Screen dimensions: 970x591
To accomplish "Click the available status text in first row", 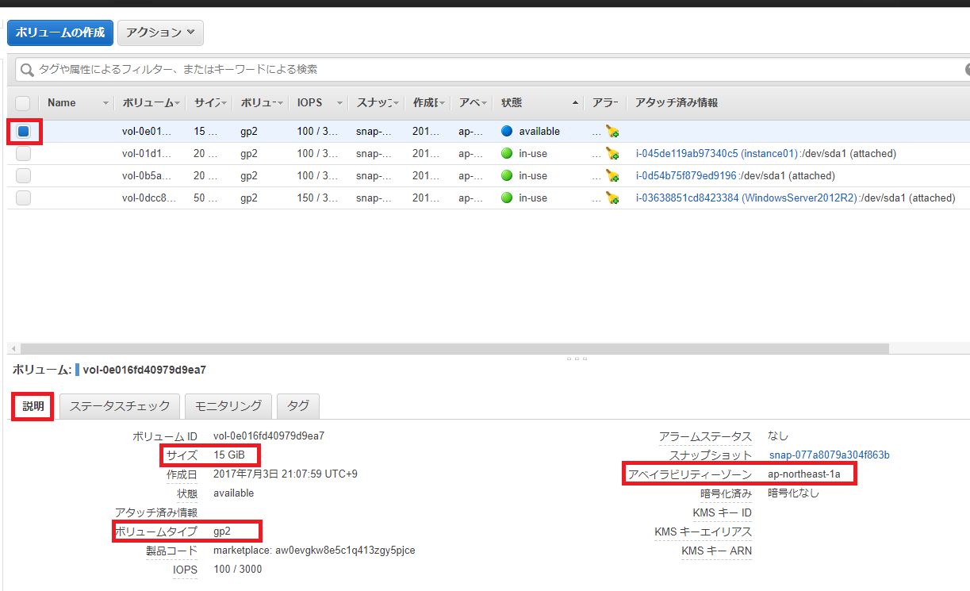I will (x=539, y=132).
